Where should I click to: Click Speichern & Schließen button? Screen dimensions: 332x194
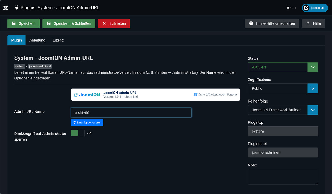click(x=69, y=23)
